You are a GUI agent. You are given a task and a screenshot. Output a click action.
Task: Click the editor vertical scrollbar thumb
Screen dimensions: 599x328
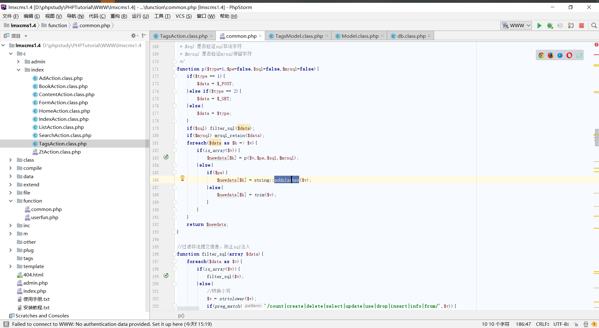(x=597, y=137)
